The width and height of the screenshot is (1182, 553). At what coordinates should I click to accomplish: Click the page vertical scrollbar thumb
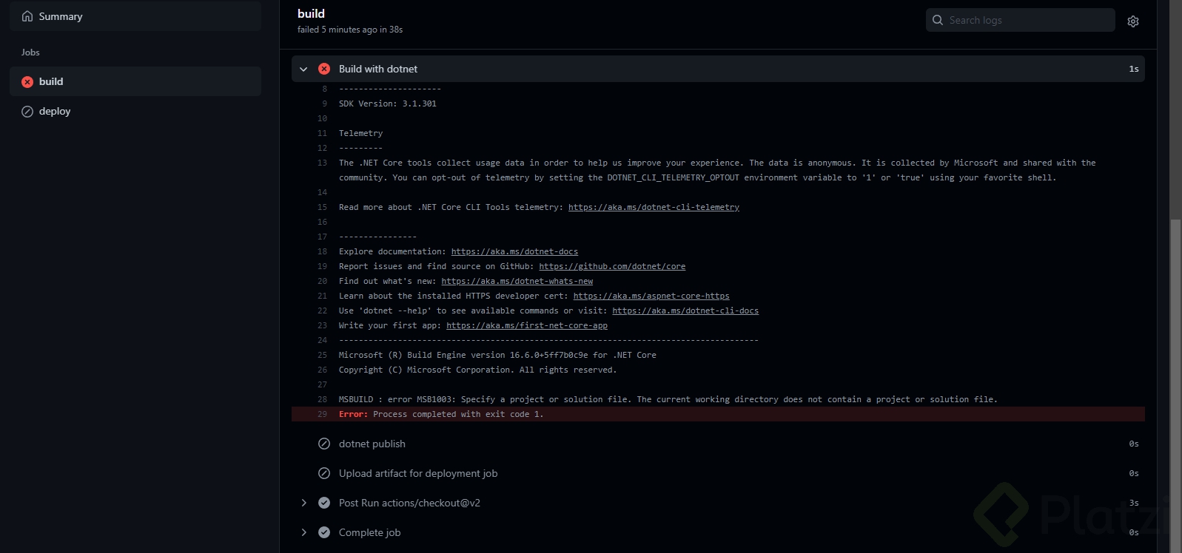pyautogui.click(x=1176, y=384)
